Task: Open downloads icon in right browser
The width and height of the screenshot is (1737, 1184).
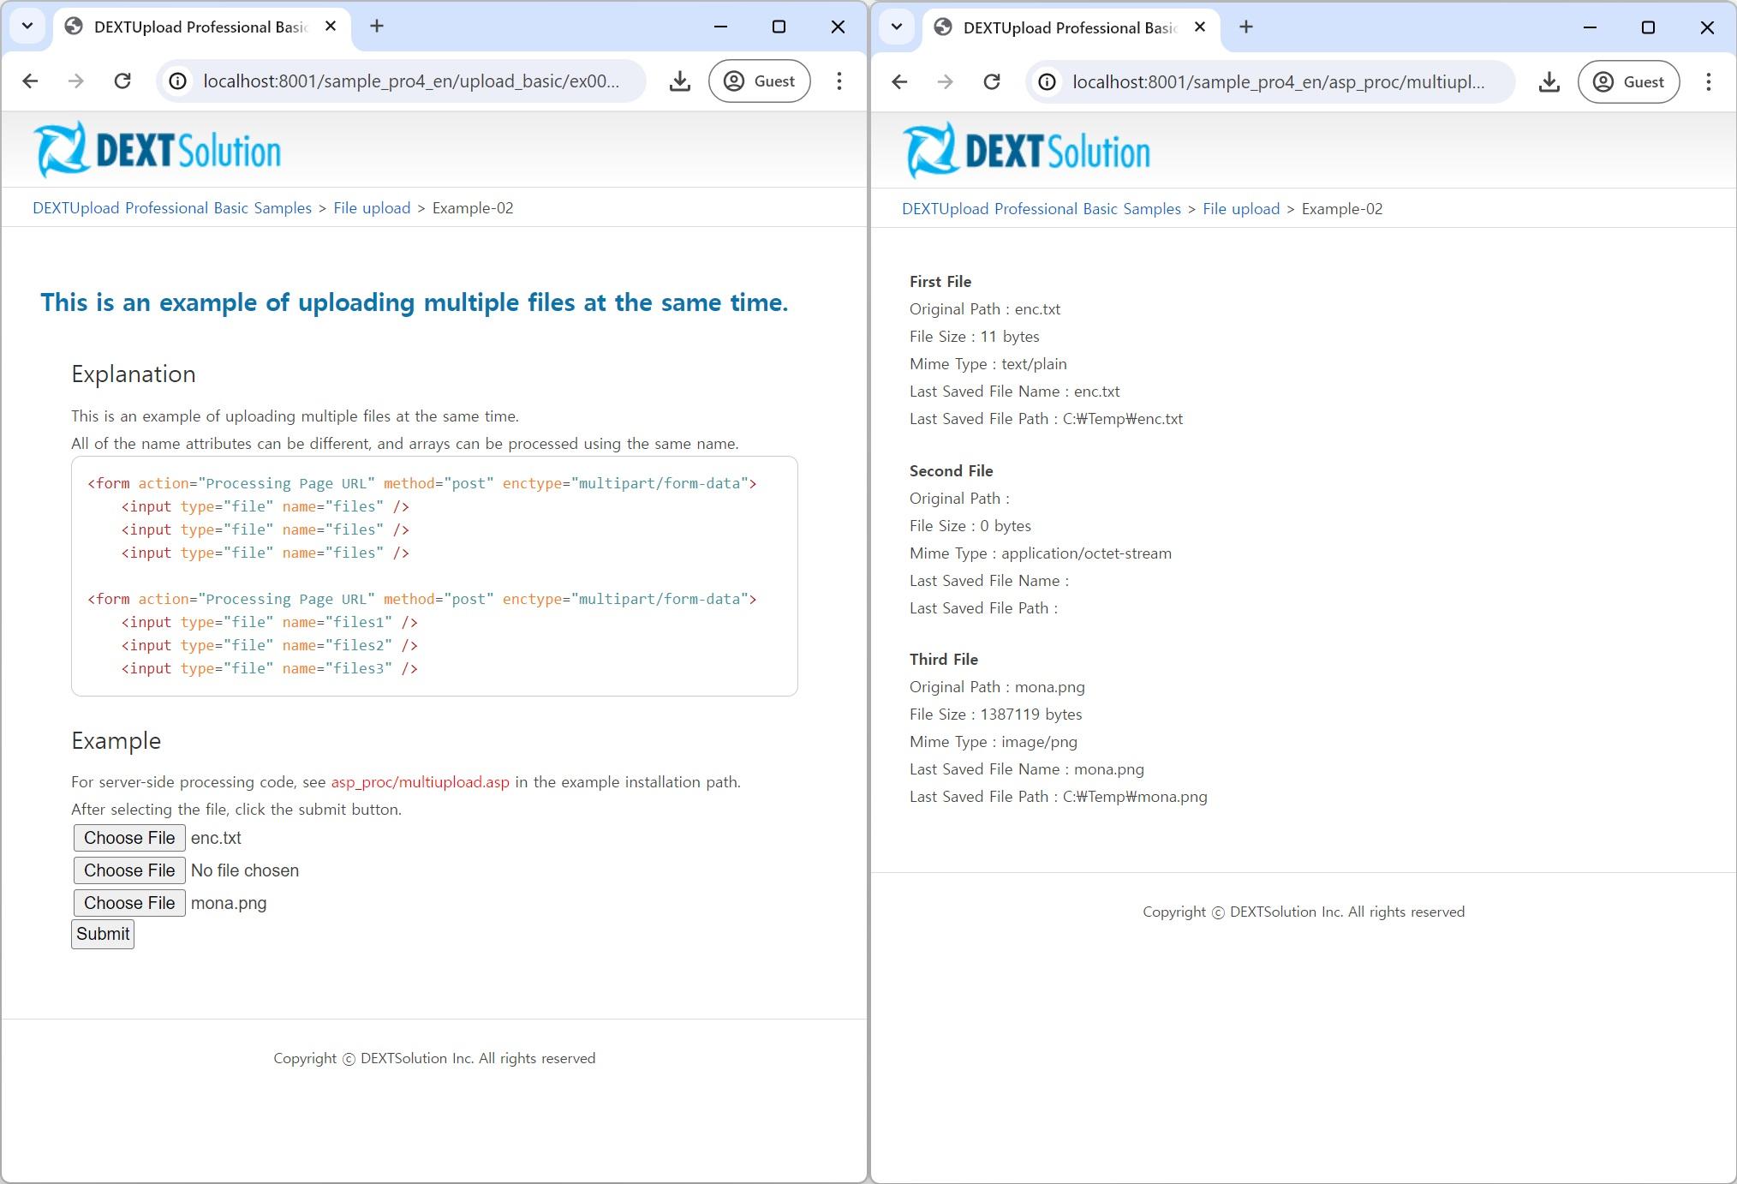Action: [x=1549, y=82]
